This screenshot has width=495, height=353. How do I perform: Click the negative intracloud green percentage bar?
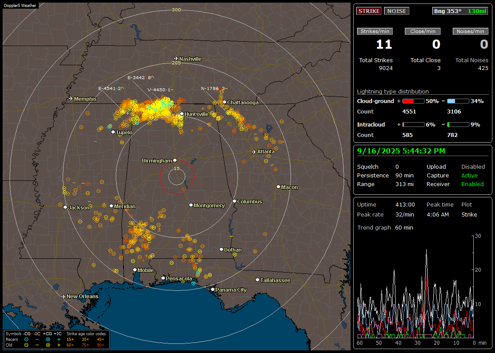tap(458, 125)
